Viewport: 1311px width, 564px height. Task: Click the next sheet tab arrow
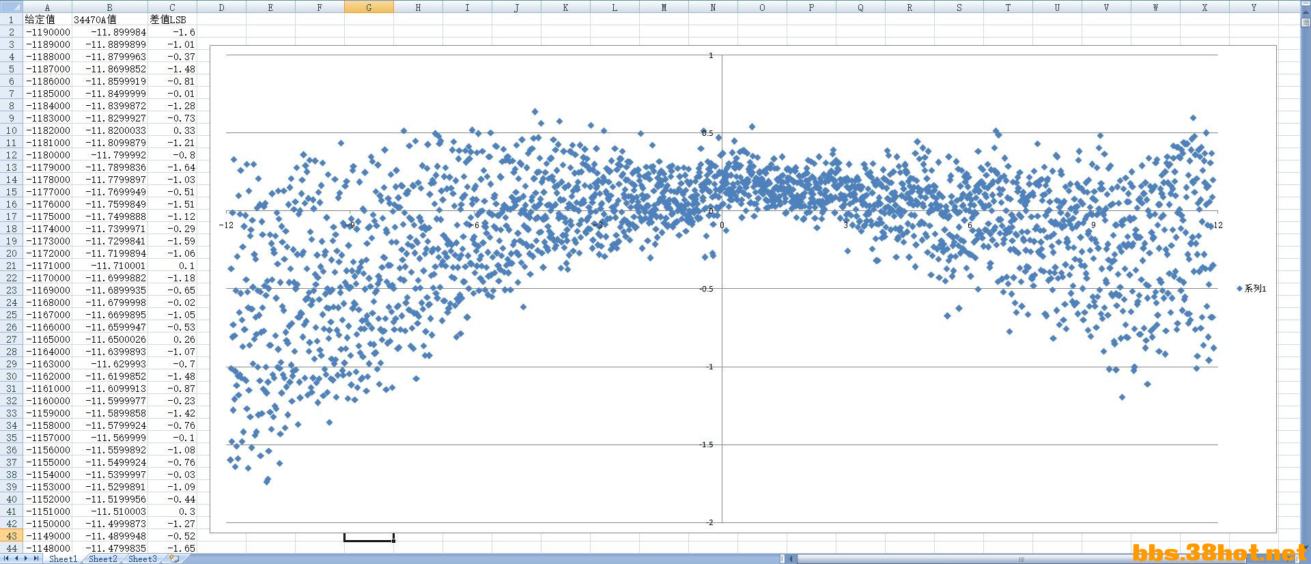point(26,559)
